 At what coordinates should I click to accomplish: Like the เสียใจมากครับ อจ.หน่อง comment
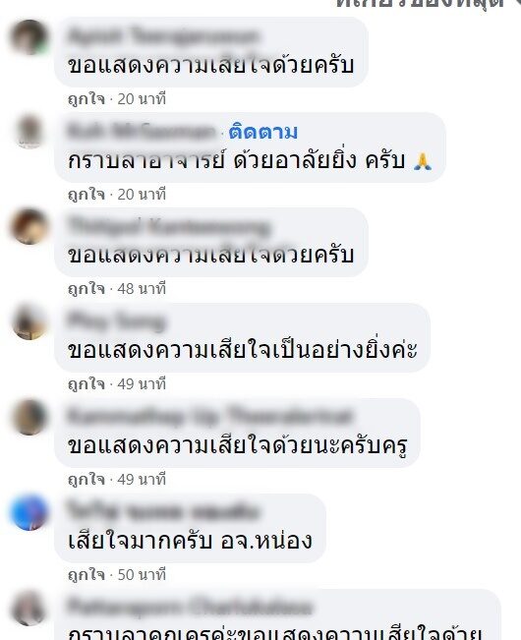(87, 575)
